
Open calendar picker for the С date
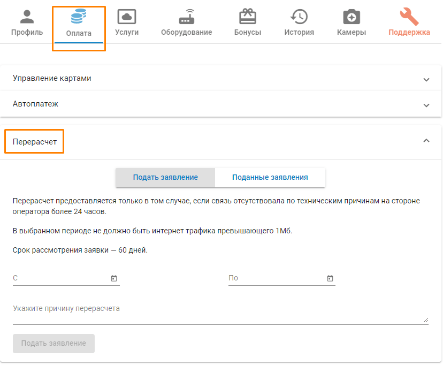pyautogui.click(x=114, y=278)
